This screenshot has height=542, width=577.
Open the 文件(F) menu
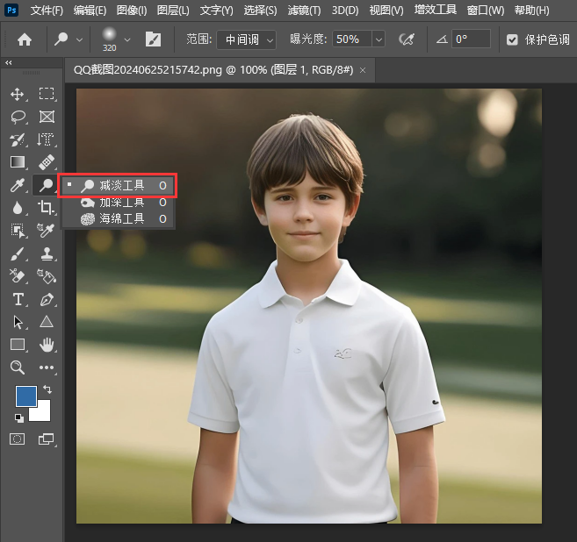47,11
